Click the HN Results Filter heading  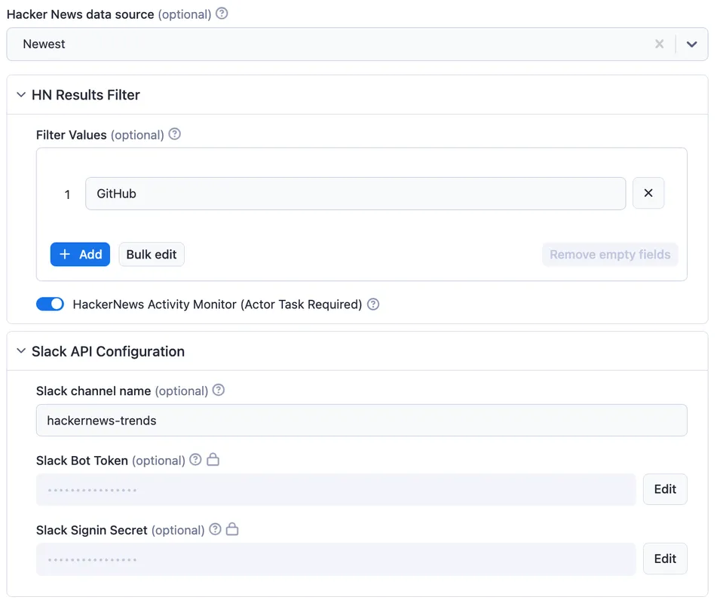tap(85, 95)
